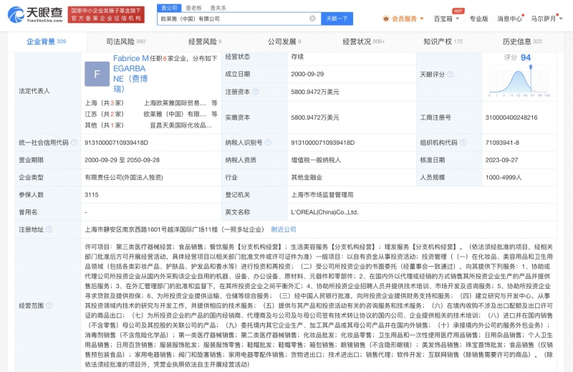Switch to the 司法风险 tab
The height and width of the screenshot is (372, 573).
[126, 42]
